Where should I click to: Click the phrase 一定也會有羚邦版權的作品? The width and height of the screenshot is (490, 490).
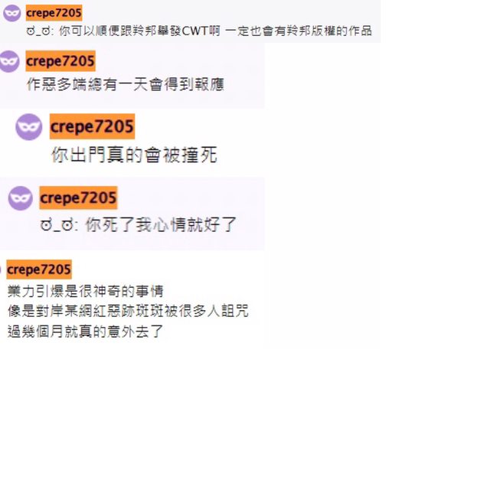(x=299, y=31)
